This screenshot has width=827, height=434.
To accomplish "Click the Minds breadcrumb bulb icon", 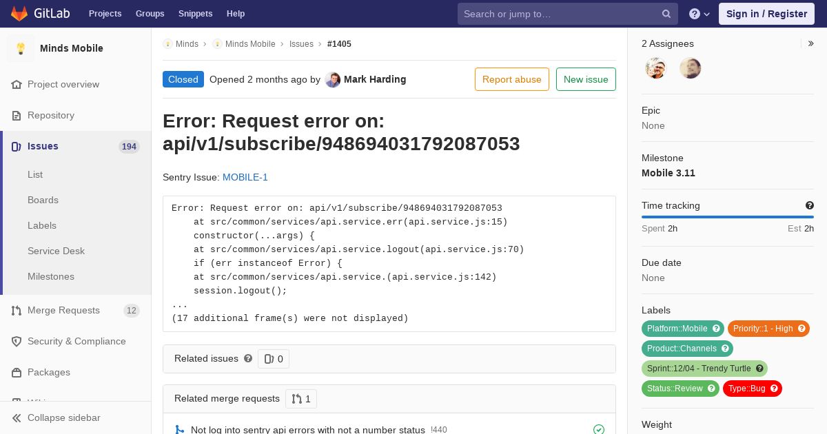I will coord(167,43).
